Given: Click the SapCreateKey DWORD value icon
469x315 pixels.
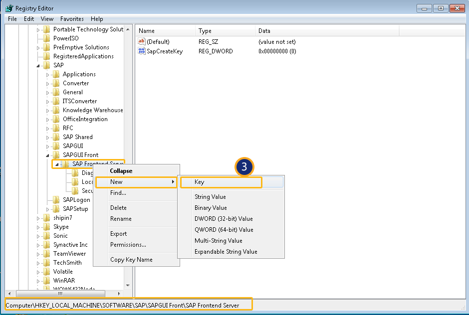Looking at the screenshot, I should coord(142,51).
